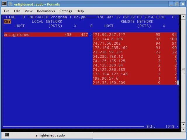Select the 'enlightened' local host row
Image resolution: width=187 pixels, height=140 pixels.
tap(46, 35)
